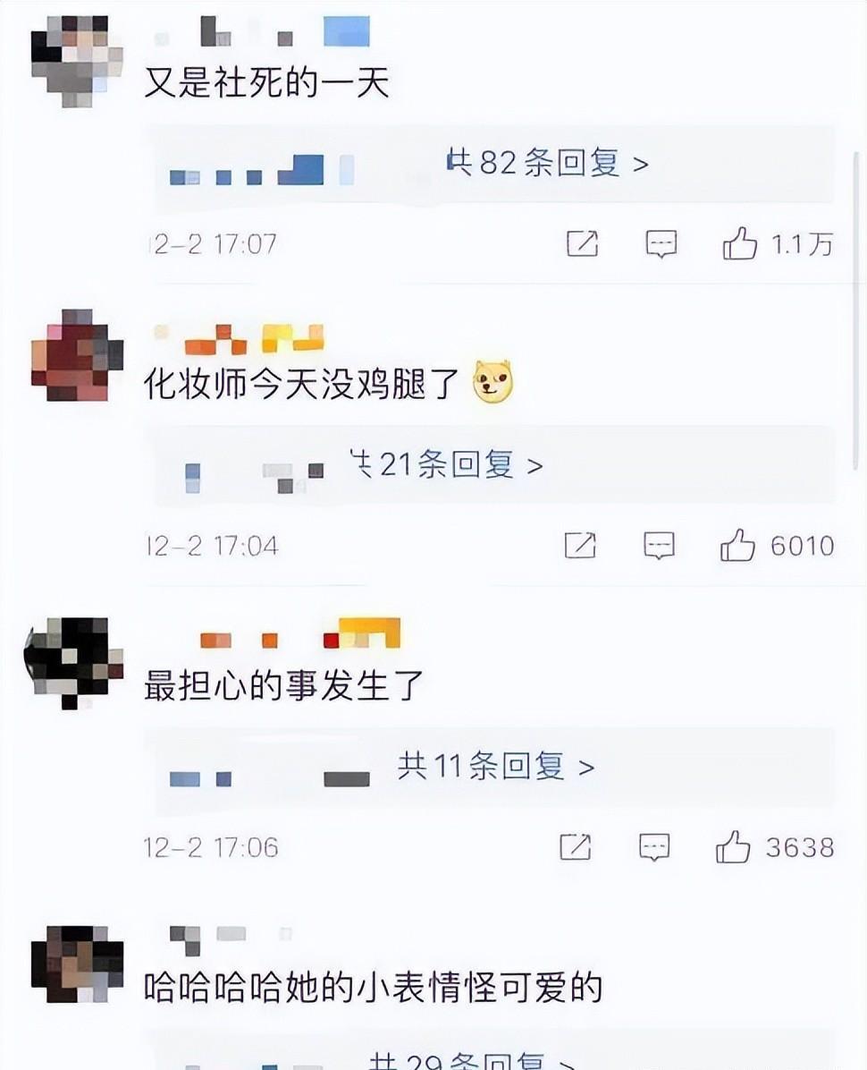Share the comment posted at 17:07

click(x=582, y=243)
